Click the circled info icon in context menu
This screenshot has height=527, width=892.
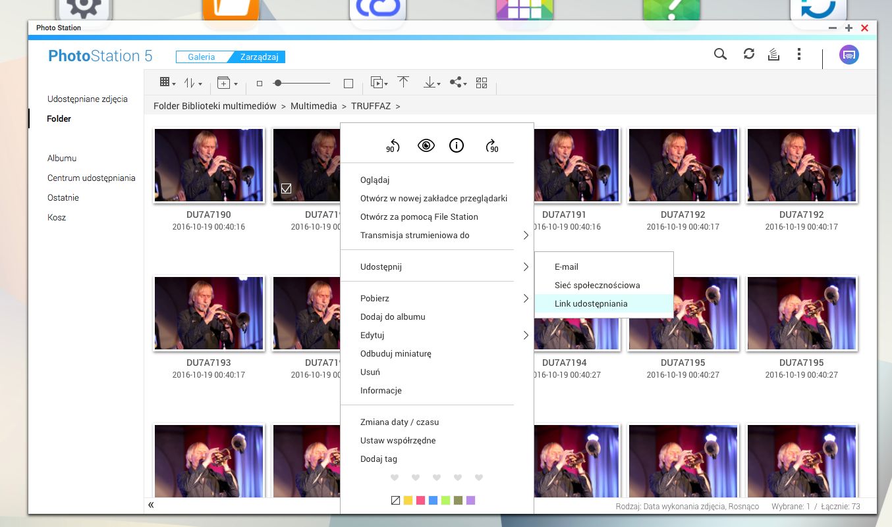pyautogui.click(x=457, y=146)
